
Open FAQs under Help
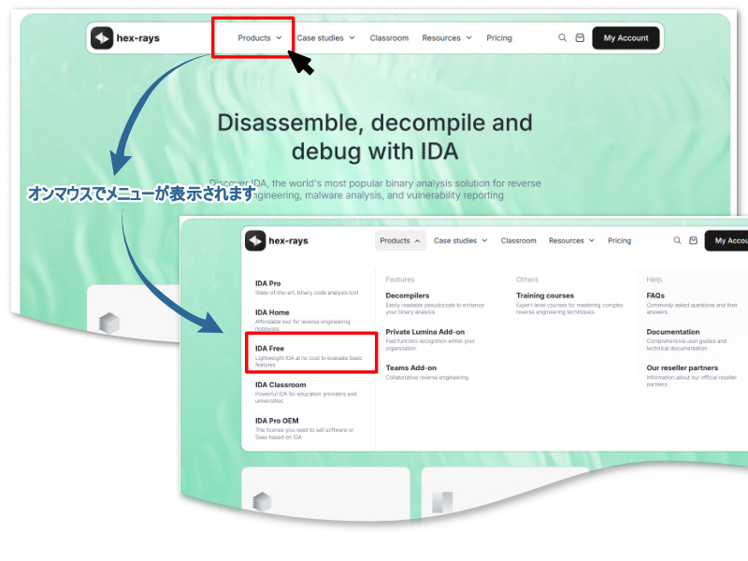[692, 303]
